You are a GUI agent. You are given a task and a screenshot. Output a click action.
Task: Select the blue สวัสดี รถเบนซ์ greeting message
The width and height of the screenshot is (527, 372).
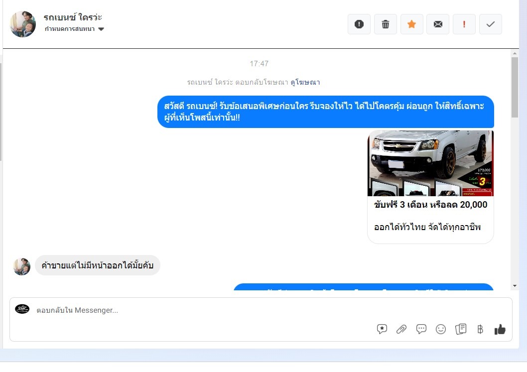click(x=326, y=112)
